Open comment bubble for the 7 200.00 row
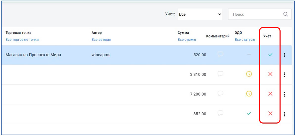Viewport: 296px width, 136px height. 220,94
